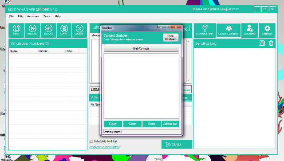Click the Delete toolbar icon
Screen dimensions: 284x161
coord(79,30)
